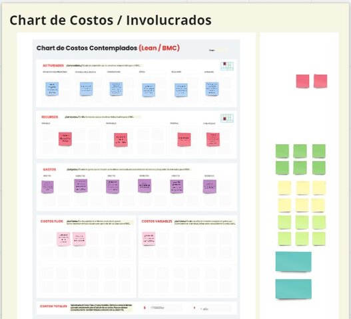
Task: Select the ACTIVIDADES section heading
Action: click(53, 66)
